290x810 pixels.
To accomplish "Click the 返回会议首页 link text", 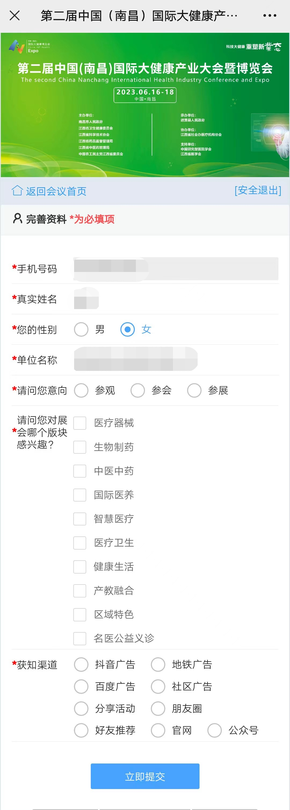I will point(56,191).
